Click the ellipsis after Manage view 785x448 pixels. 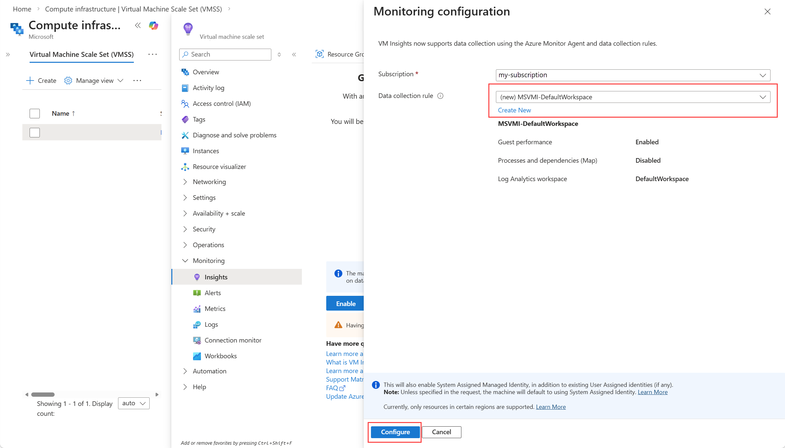pyautogui.click(x=137, y=81)
